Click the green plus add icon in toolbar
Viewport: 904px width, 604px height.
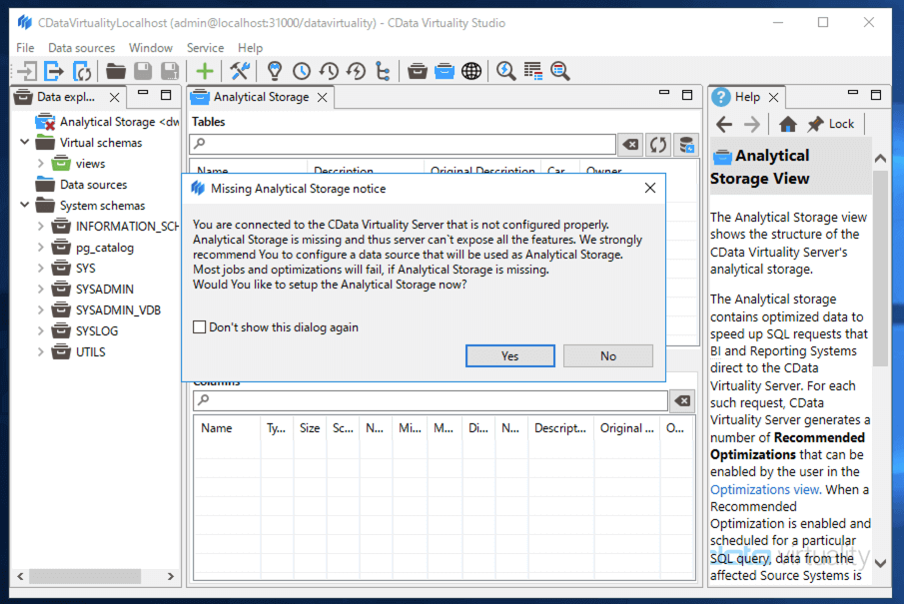205,71
